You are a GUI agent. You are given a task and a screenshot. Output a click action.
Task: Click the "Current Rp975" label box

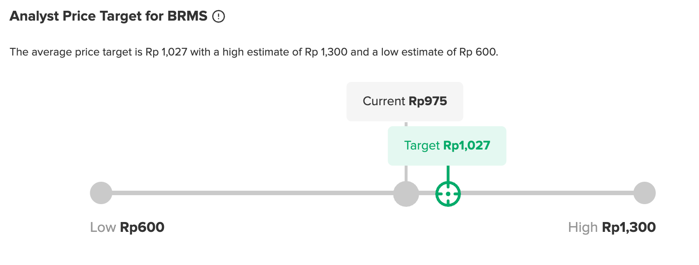(405, 101)
